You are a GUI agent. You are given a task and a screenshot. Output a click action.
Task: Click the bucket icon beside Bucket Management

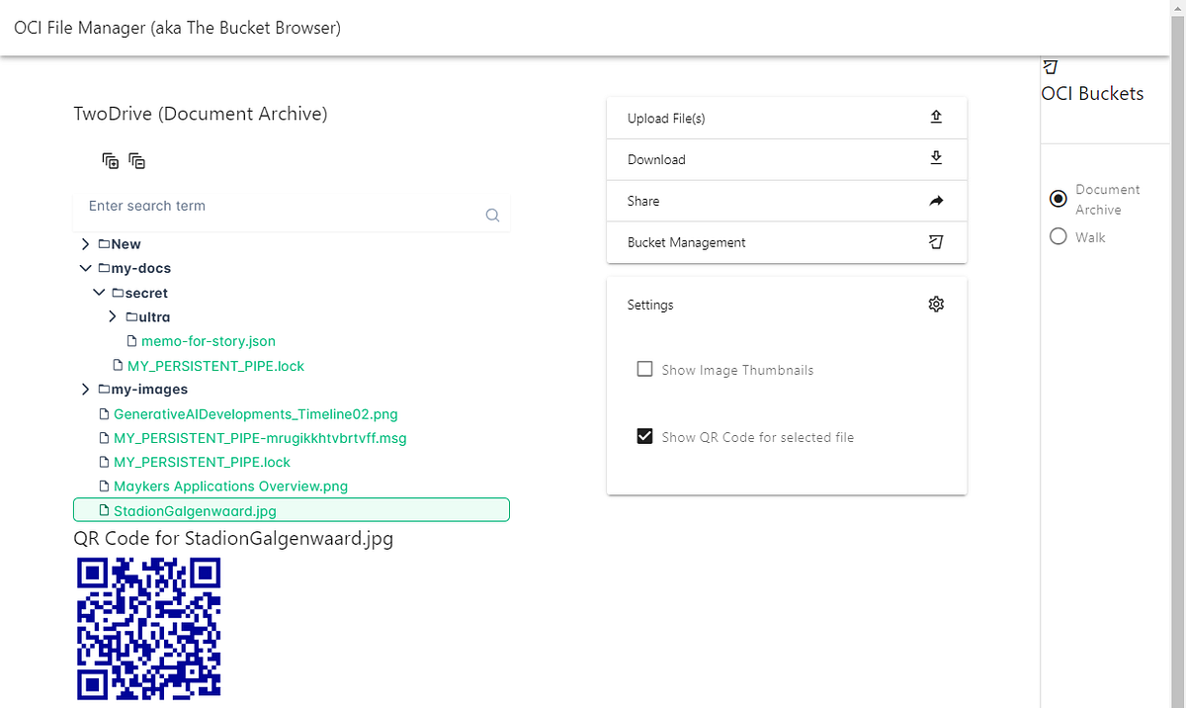[936, 242]
